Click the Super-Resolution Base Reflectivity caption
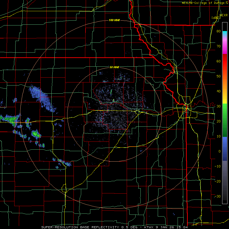 (114, 227)
